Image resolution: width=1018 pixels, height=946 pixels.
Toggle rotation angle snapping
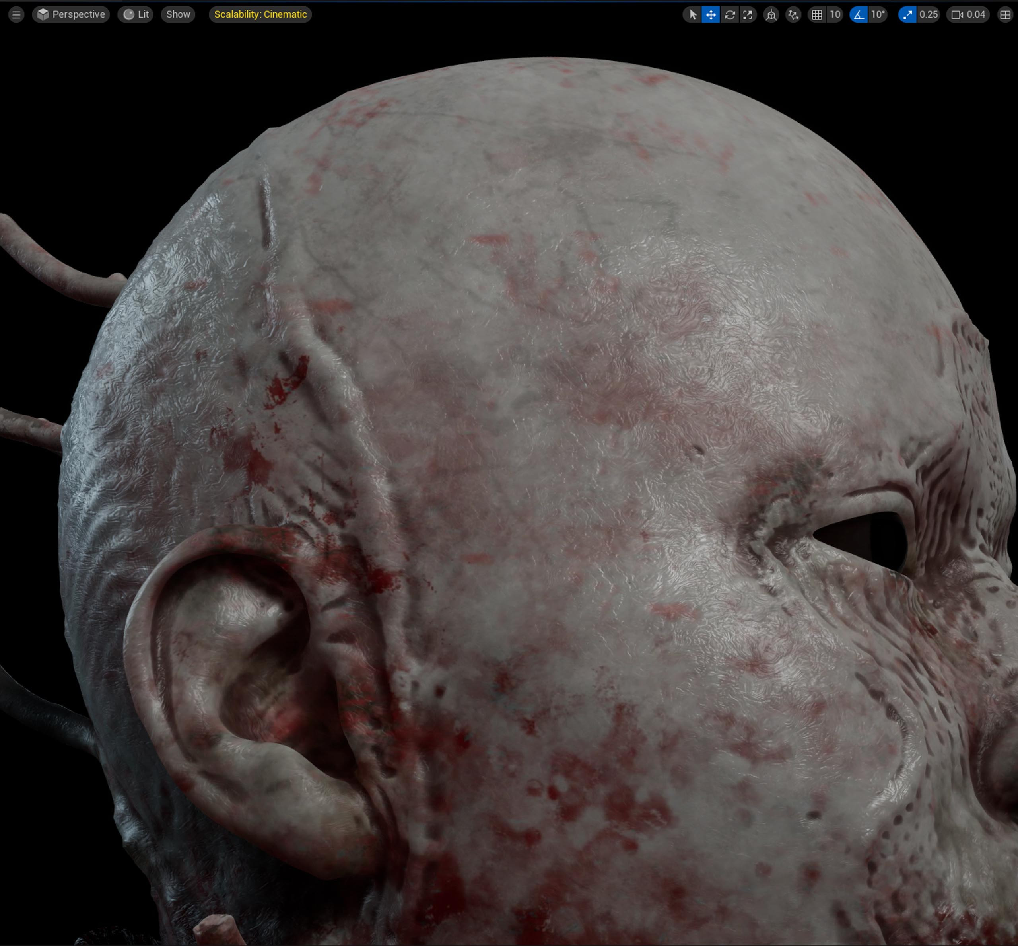point(859,15)
